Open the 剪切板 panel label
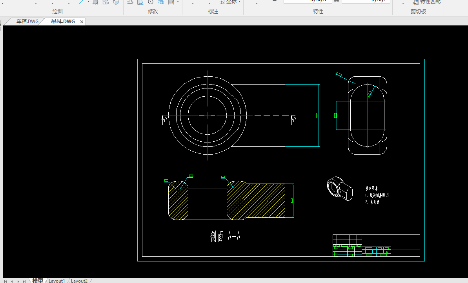Viewport: 468px width, 283px height. [x=418, y=11]
